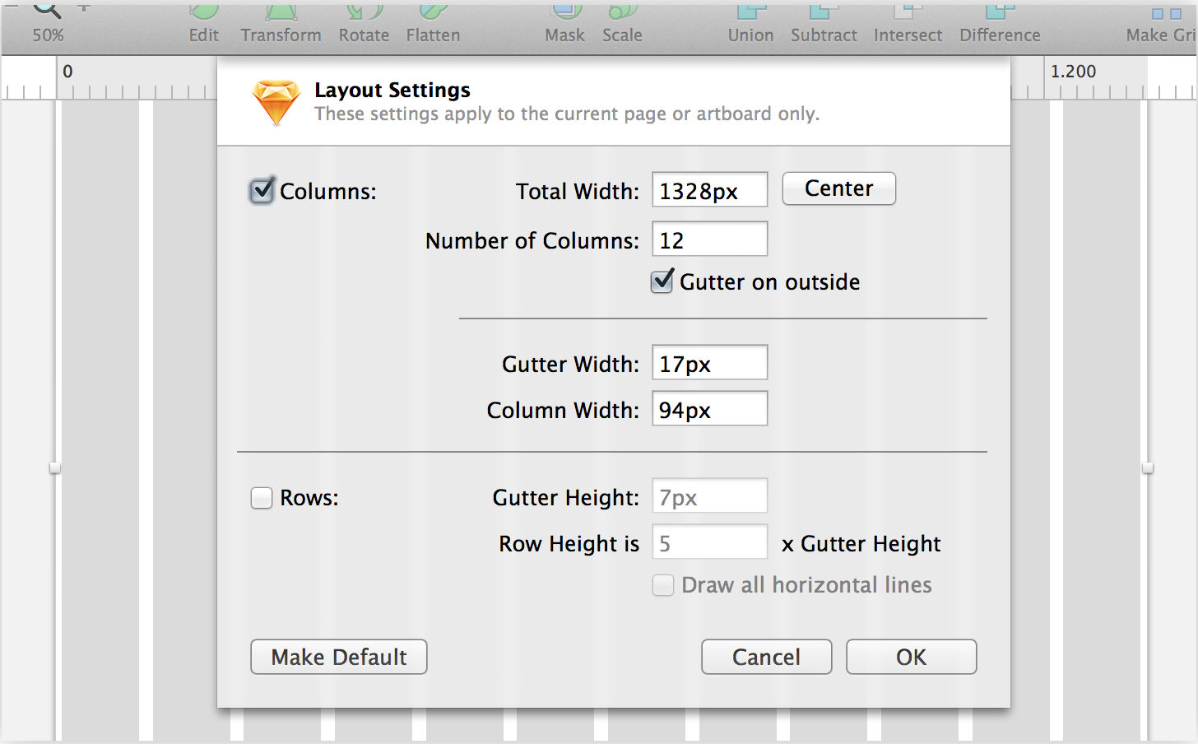1198x744 pixels.
Task: Toggle Draw all horizontal lines checkbox
Action: tap(663, 585)
